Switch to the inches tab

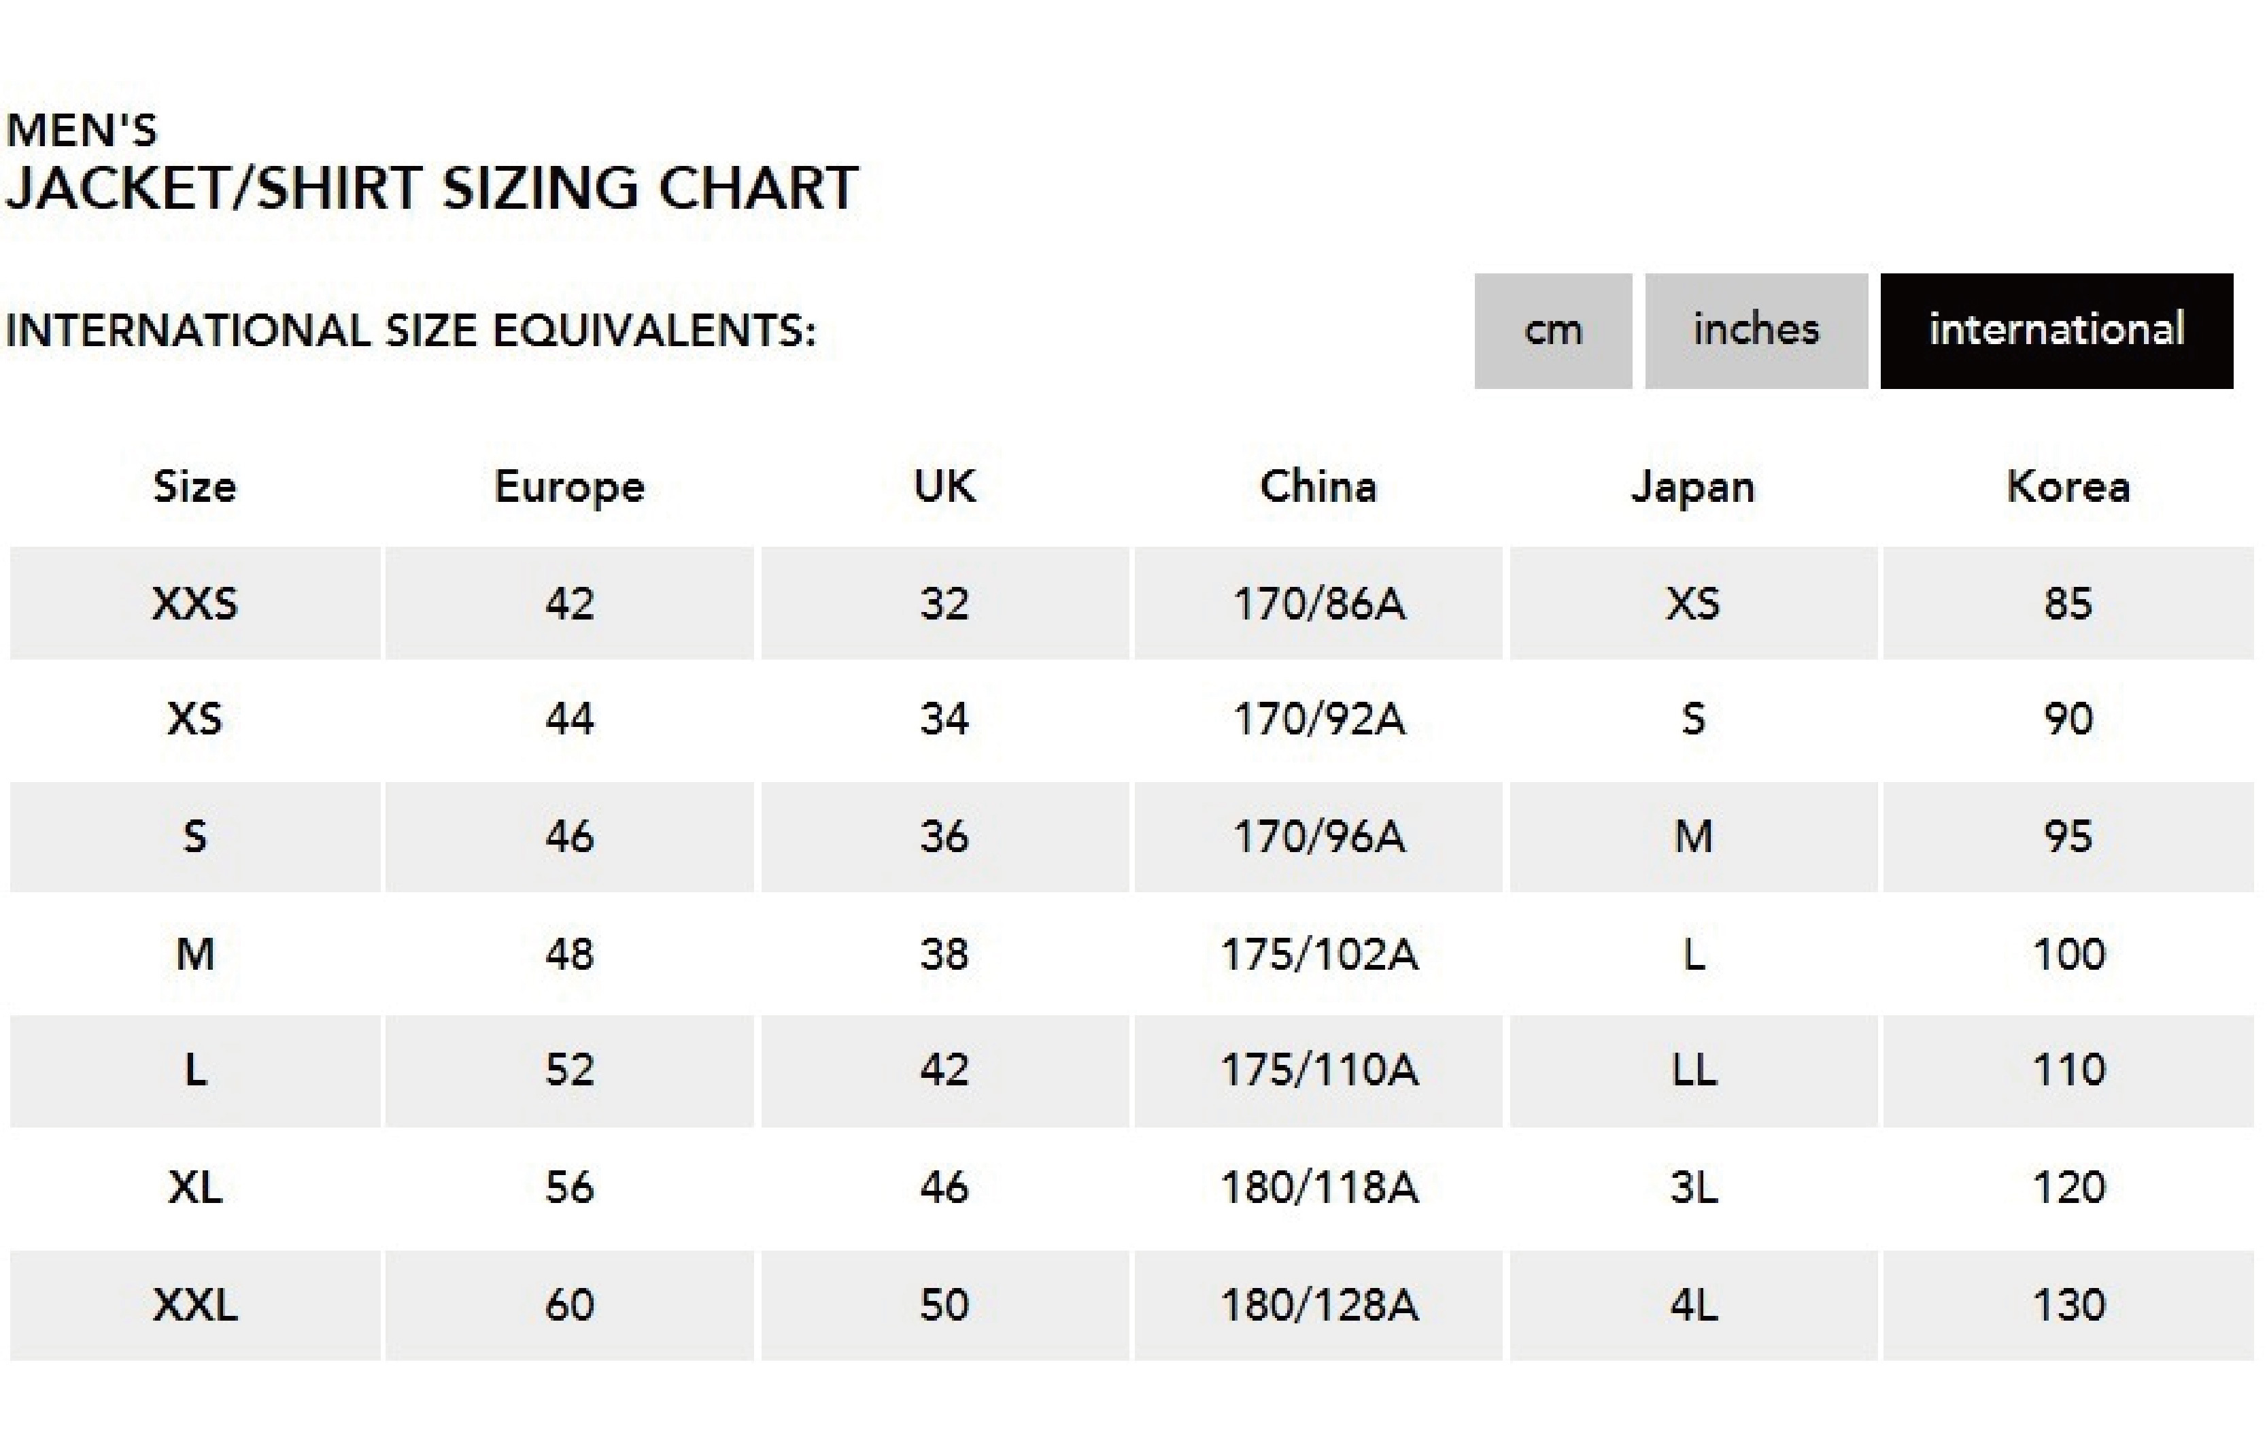[x=1756, y=330]
